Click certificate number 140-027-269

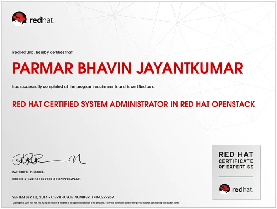point(103,197)
